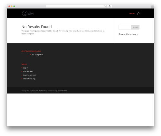Click the ArchivesCategories footer heading
This screenshot has height=136, width=161.
[31, 51]
